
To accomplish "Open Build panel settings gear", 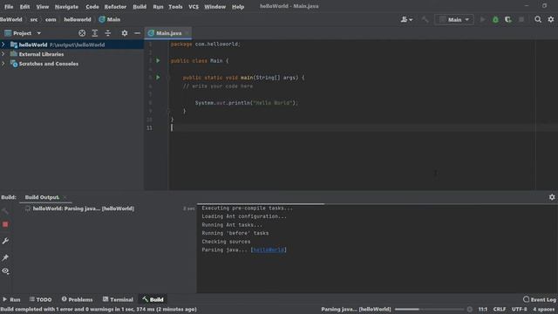I will tap(552, 197).
